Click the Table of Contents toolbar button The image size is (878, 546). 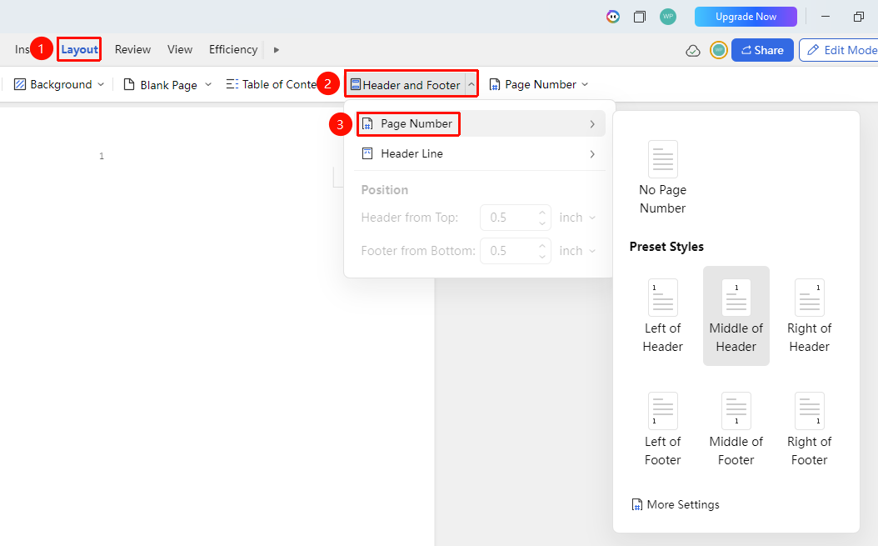[271, 85]
